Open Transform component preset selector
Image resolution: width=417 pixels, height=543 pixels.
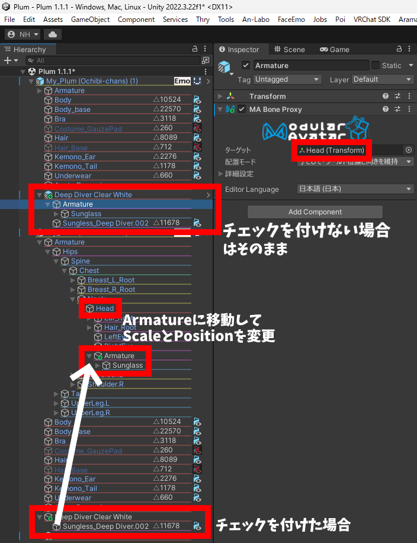pos(397,97)
